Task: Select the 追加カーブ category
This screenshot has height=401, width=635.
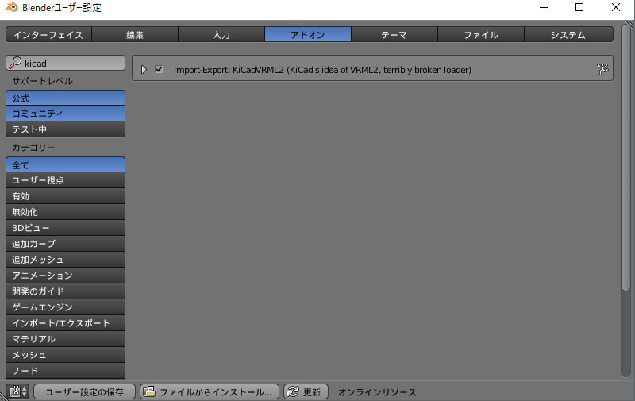Action: coord(65,244)
